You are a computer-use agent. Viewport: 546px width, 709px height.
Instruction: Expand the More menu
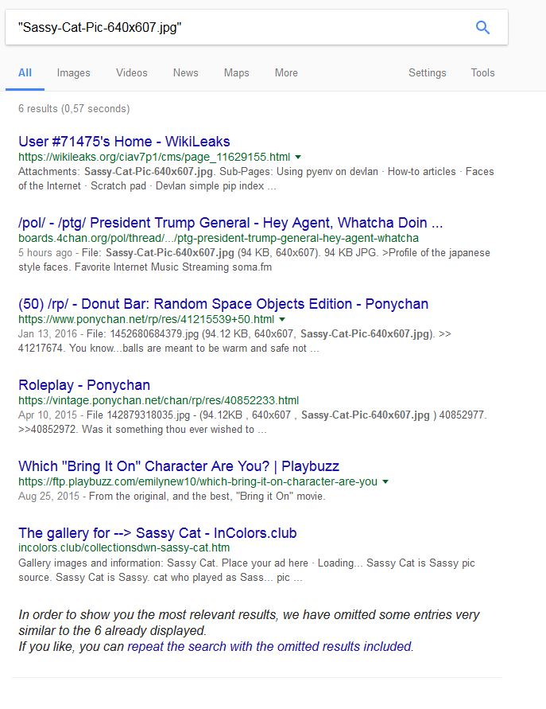click(x=286, y=72)
